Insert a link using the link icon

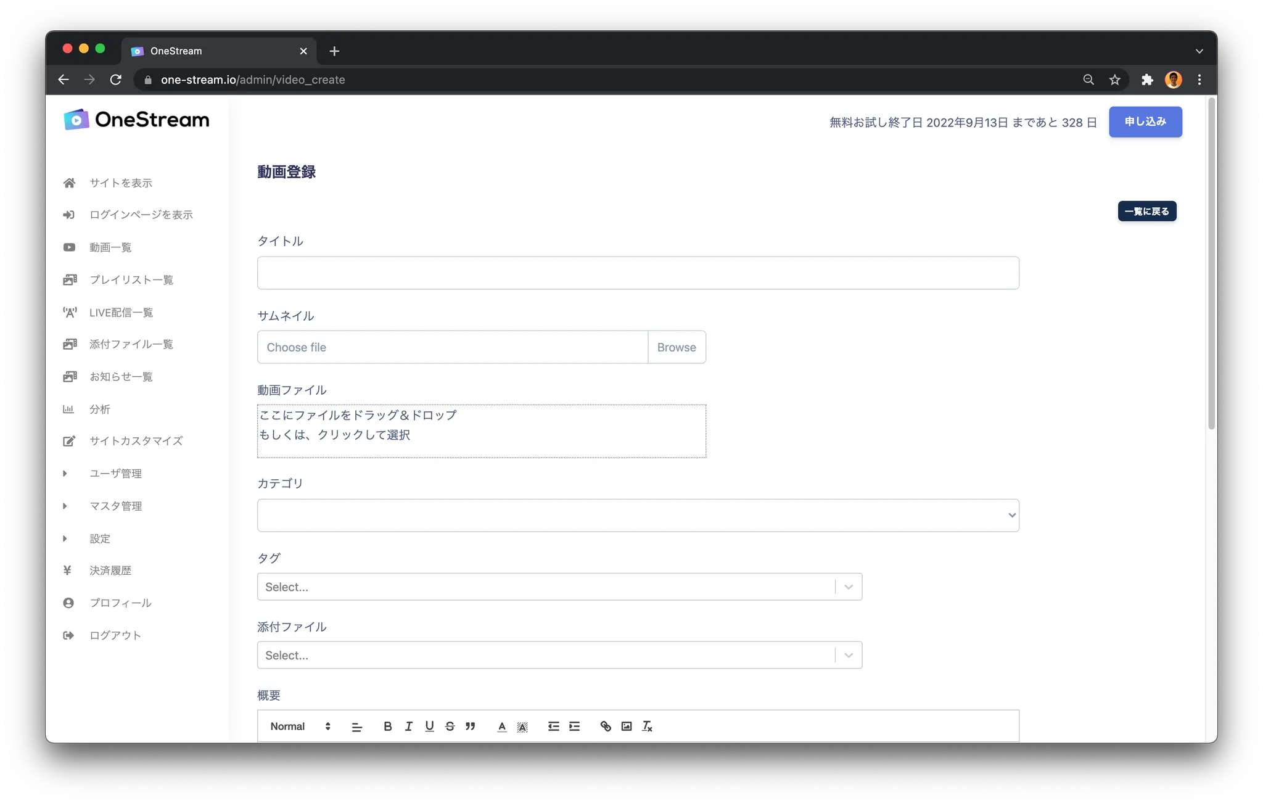pyautogui.click(x=606, y=726)
